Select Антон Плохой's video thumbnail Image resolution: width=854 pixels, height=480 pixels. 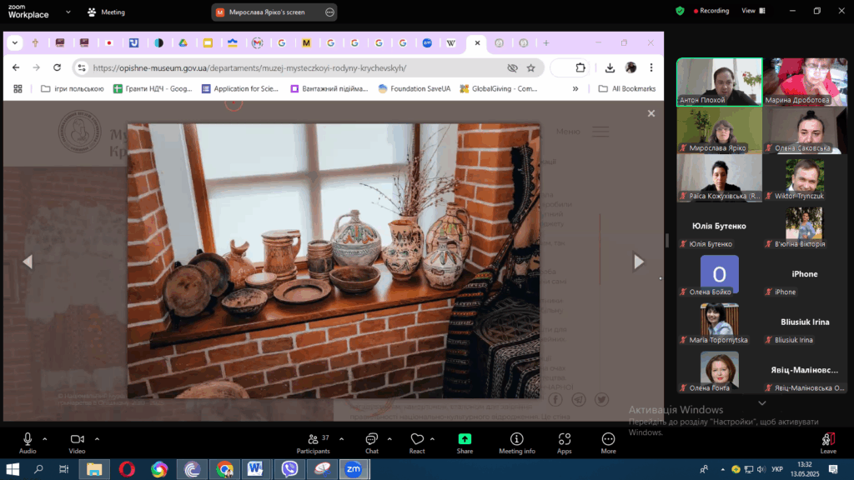719,81
